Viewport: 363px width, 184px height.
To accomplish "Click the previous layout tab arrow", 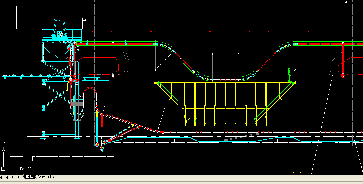I will (8, 177).
